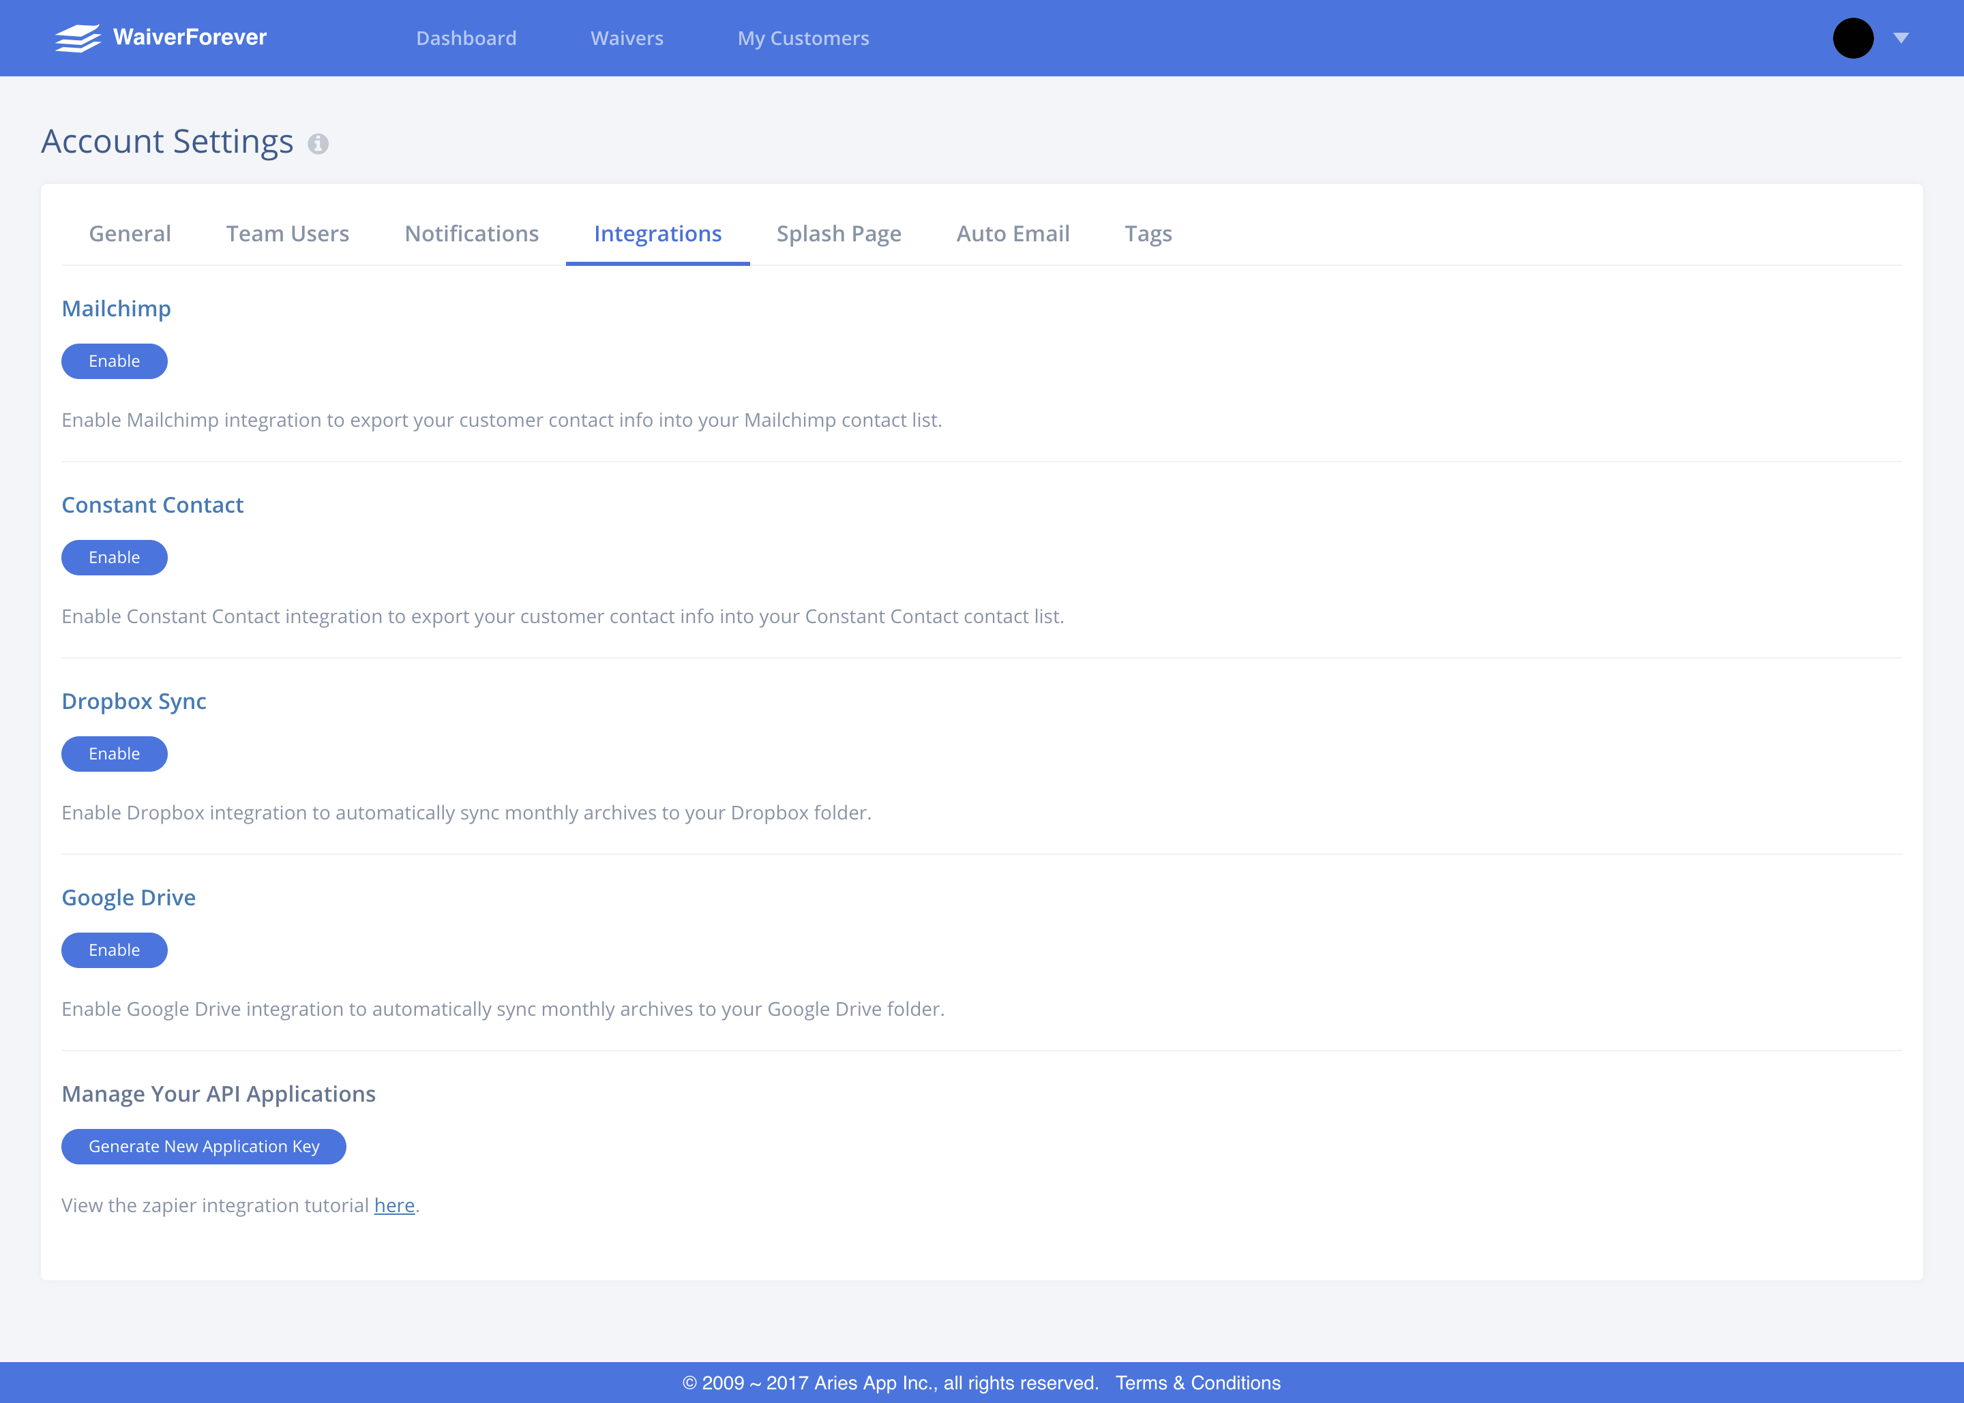Expand the user dropdown arrow
Image resolution: width=1964 pixels, height=1403 pixels.
pyautogui.click(x=1901, y=38)
